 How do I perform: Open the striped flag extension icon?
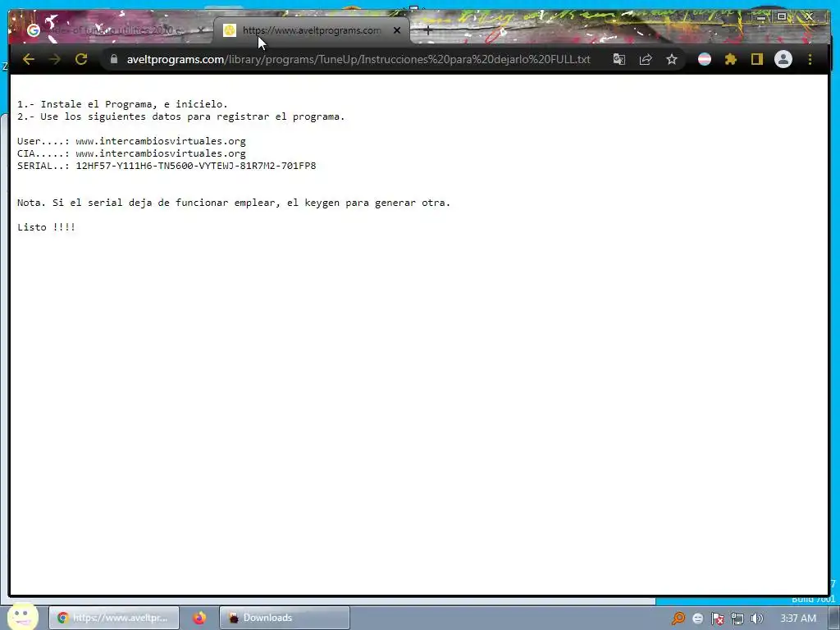(705, 59)
